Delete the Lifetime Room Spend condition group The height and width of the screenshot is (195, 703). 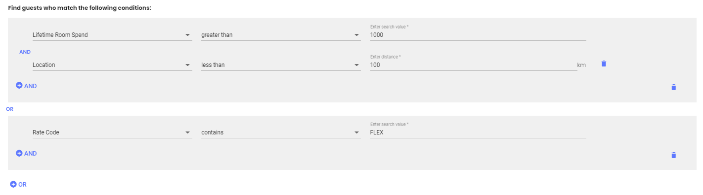coord(673,87)
